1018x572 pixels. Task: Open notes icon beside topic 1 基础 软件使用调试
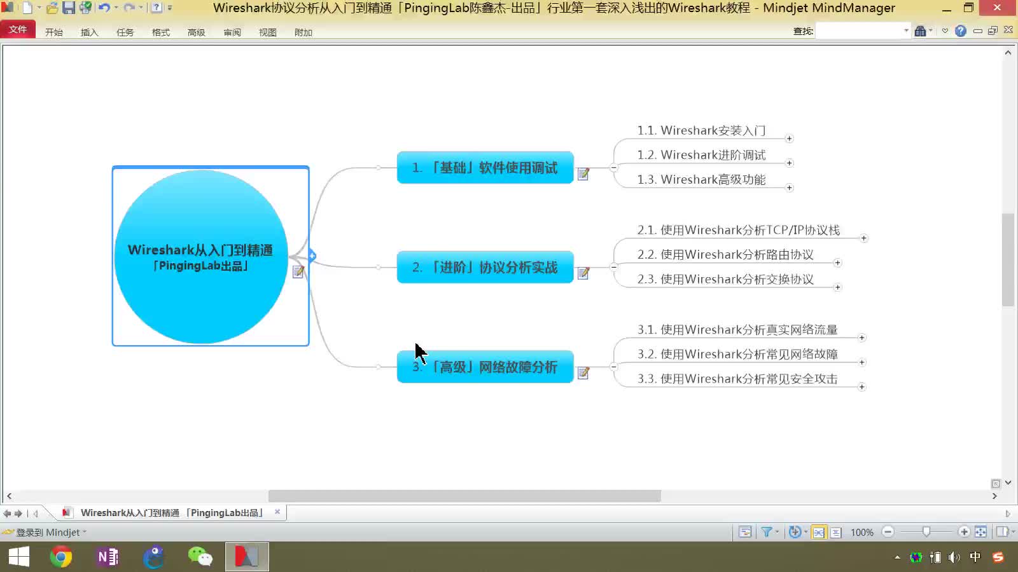point(583,174)
